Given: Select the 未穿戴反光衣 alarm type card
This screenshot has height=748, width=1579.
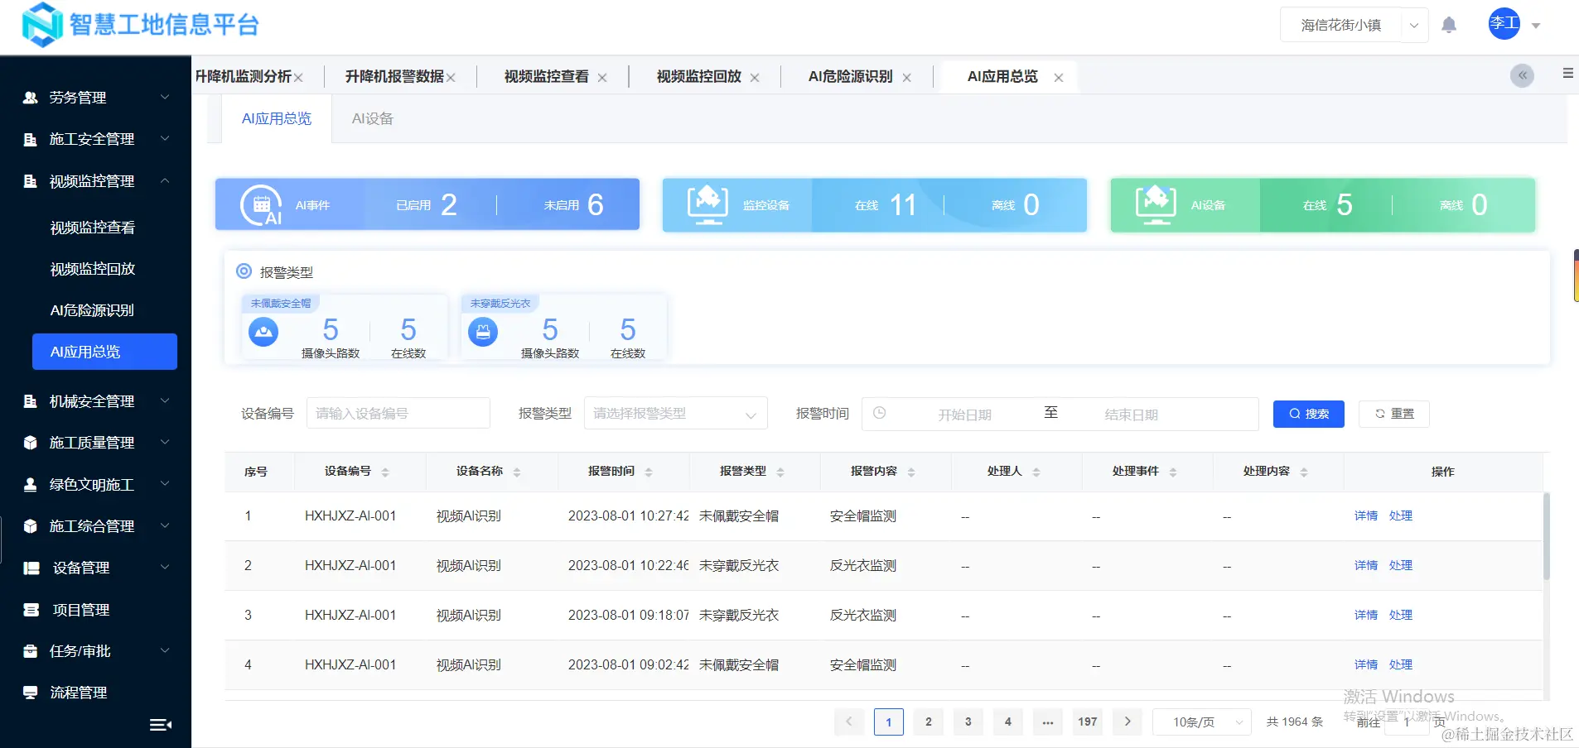Looking at the screenshot, I should click(562, 329).
